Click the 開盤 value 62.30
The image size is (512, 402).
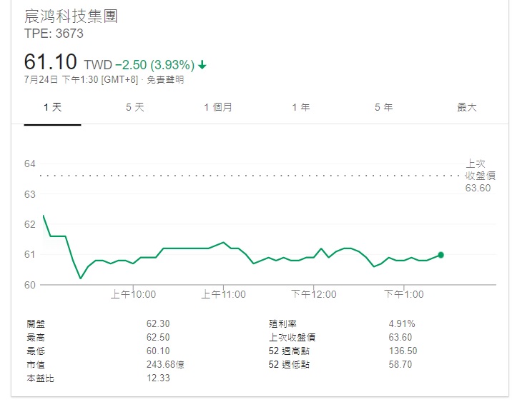[x=158, y=323]
